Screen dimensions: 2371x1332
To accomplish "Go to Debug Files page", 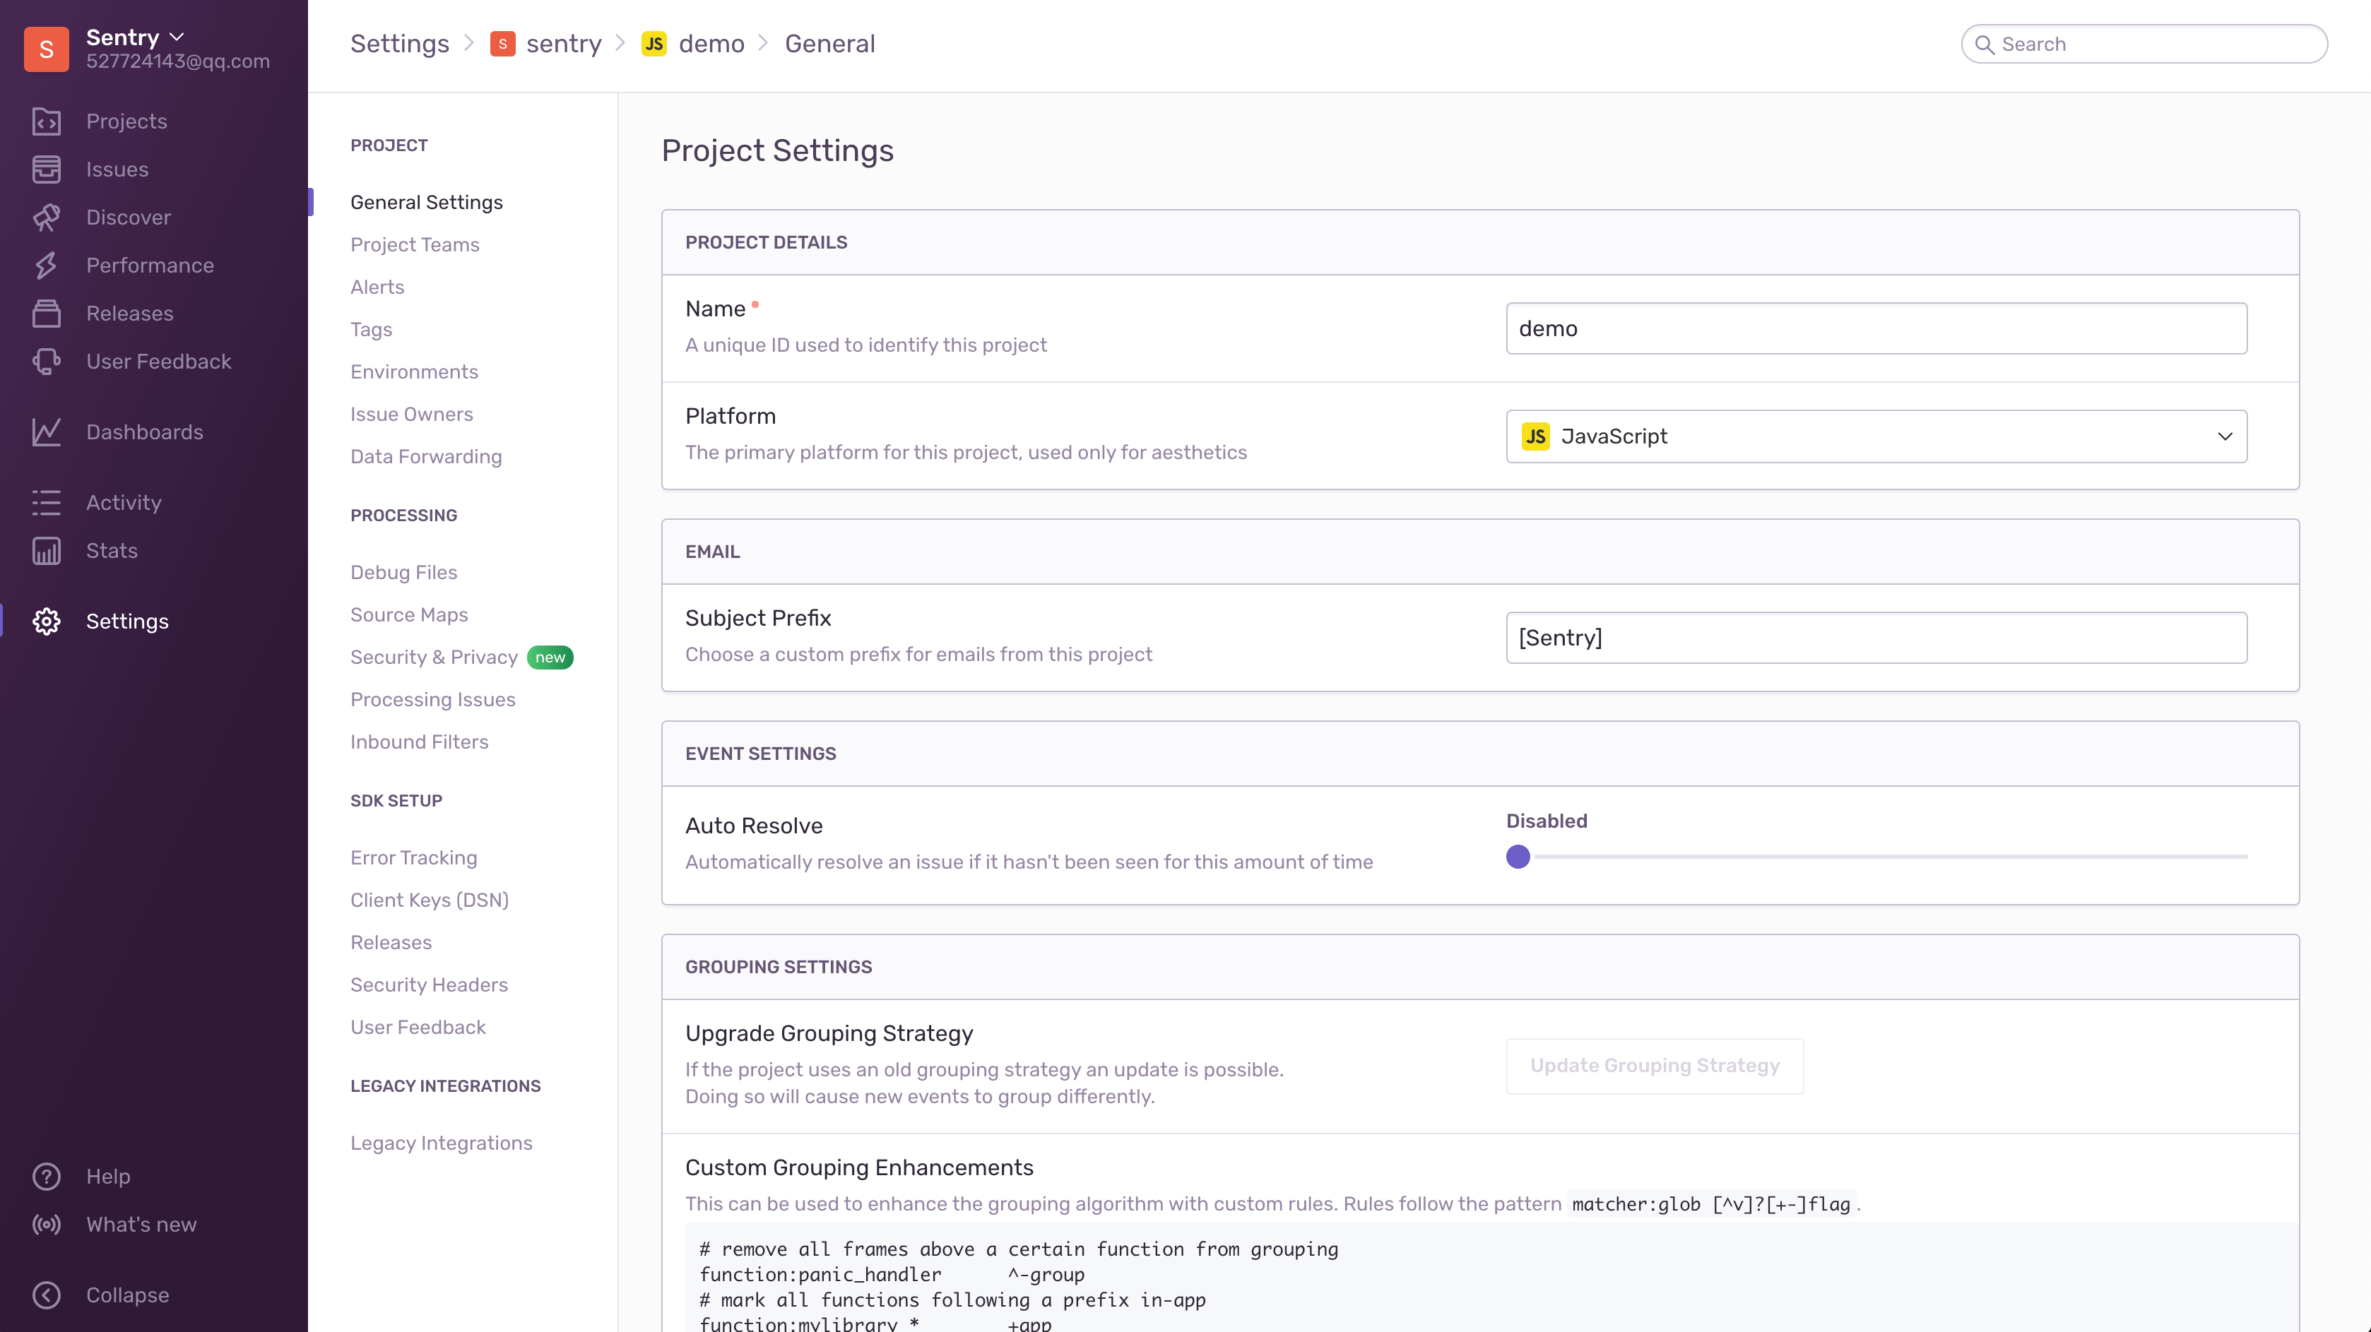I will click(x=403, y=571).
